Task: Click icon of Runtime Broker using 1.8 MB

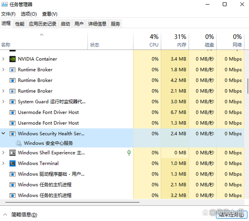Action: (x=12, y=70)
